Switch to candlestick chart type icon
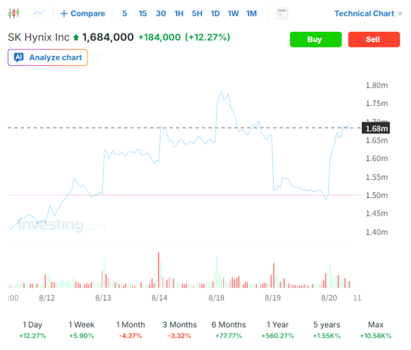The height and width of the screenshot is (350, 411). click(x=13, y=13)
